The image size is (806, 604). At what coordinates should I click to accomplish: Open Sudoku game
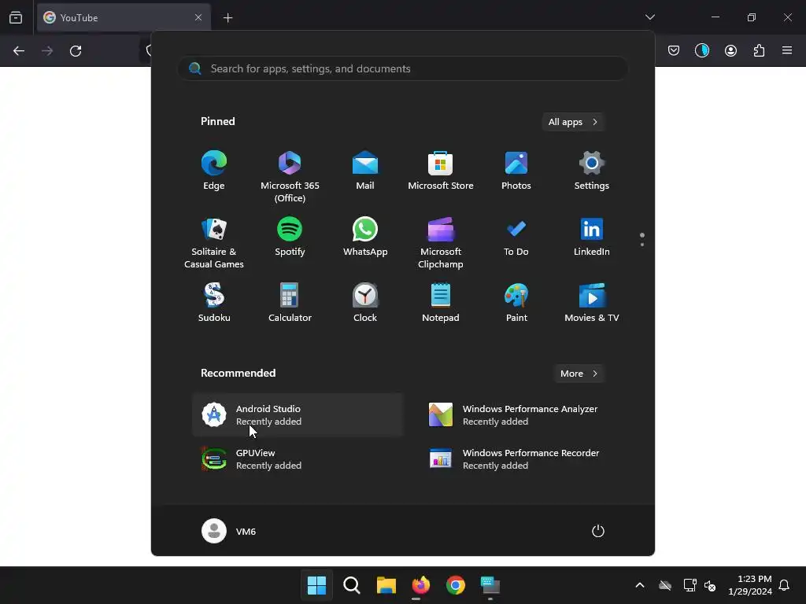pyautogui.click(x=214, y=303)
